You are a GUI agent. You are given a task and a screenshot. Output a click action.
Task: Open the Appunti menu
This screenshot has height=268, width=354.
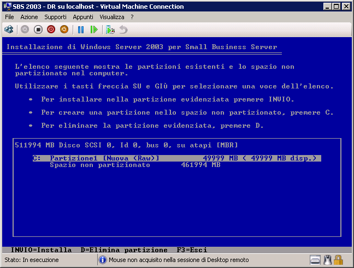(83, 17)
